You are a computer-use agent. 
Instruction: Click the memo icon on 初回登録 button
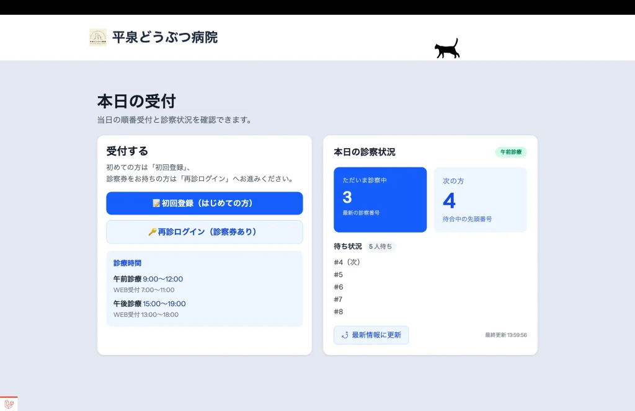(x=156, y=203)
